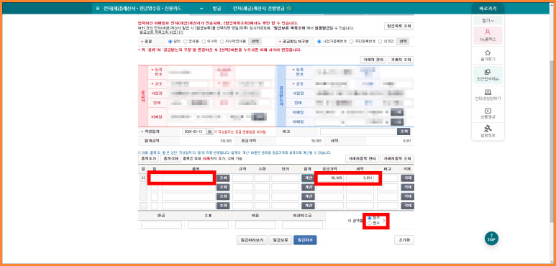This screenshot has height=266, width=556.
Task: Select 주민등록번호 radio for 공급받는자구분
Action: (x=352, y=42)
